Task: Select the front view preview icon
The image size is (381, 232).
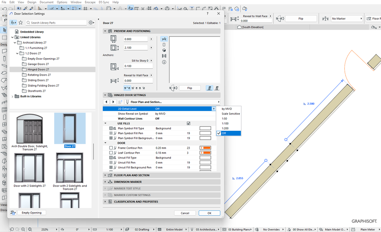Action: pos(164,45)
